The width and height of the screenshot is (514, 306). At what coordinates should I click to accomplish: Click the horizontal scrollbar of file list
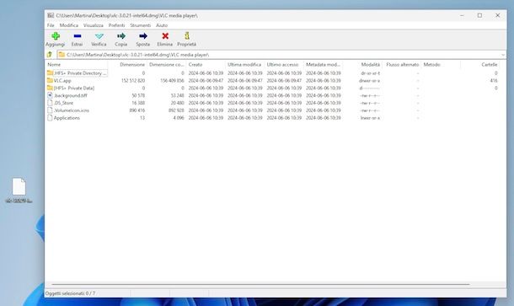pyautogui.click(x=260, y=284)
